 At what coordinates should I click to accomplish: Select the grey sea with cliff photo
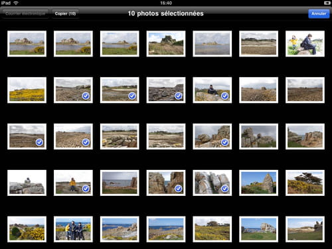tap(120, 183)
